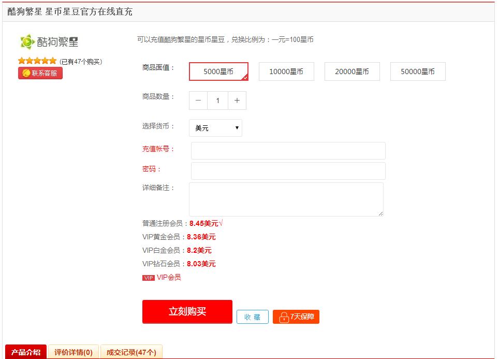Click the VIP会员 link
The width and height of the screenshot is (498, 359).
tap(169, 277)
